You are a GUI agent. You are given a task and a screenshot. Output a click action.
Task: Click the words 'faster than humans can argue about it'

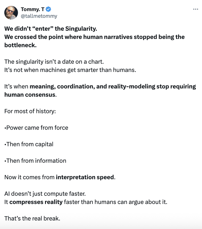115,202
